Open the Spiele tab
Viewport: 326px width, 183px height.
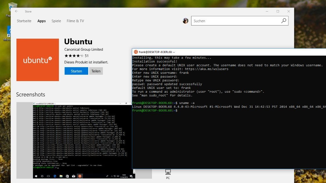tap(56, 21)
